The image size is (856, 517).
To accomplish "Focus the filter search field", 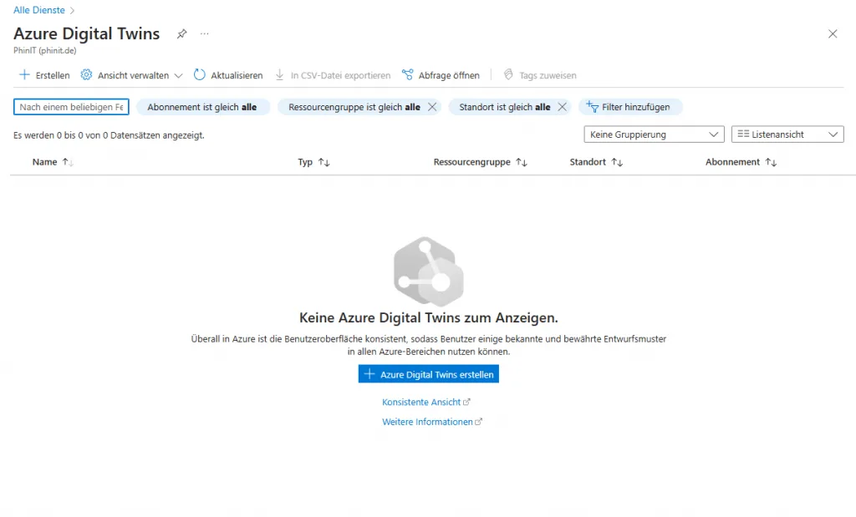I will click(71, 107).
